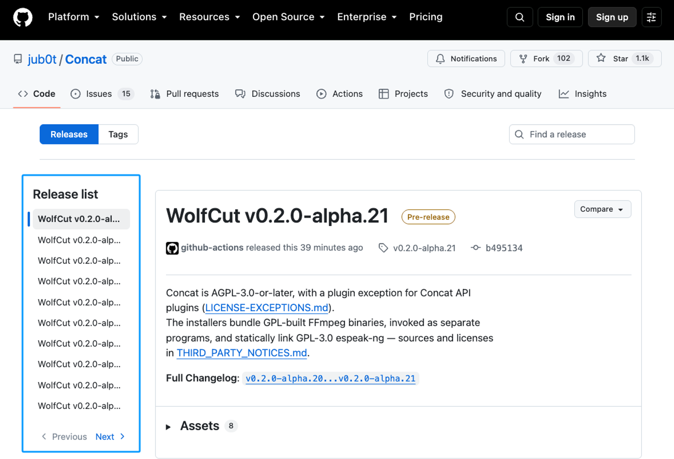Open the Solutions dropdown menu
The width and height of the screenshot is (674, 459).
click(x=139, y=17)
